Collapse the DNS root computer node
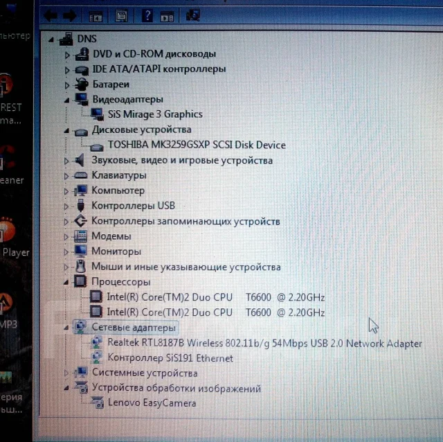Screen dimensions: 443x442 [x=51, y=40]
